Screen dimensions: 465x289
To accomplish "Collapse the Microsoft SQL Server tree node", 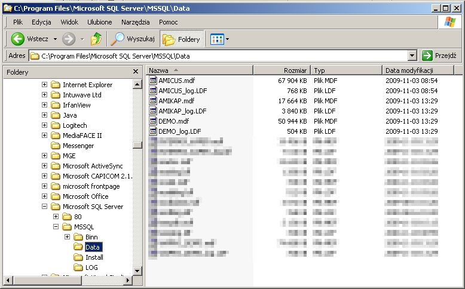I will (45, 207).
